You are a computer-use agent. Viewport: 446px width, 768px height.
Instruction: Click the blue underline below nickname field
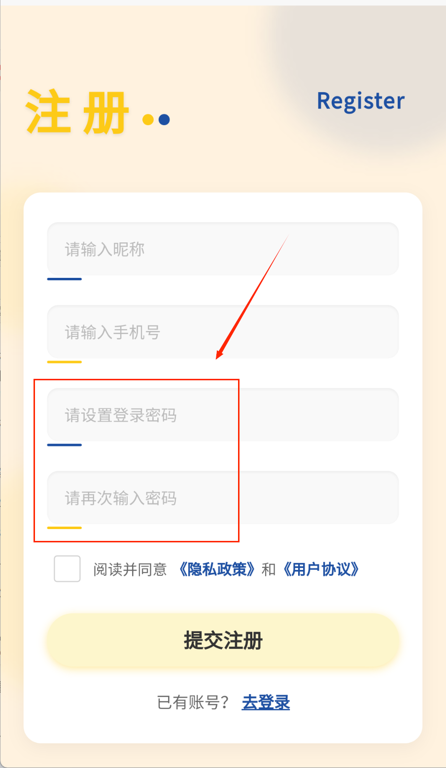[65, 279]
